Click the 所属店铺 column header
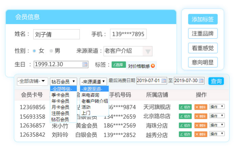The image size is (235, 155). [157, 95]
